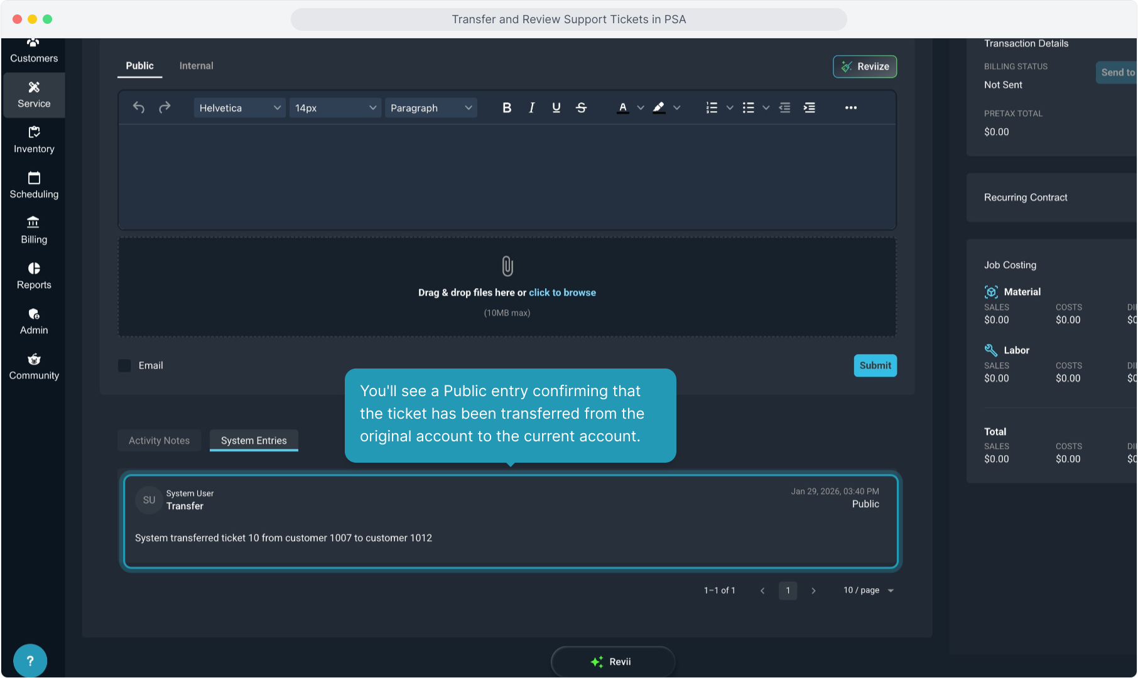Open the 10 / page size selector
Screen dimensions: 1138x678
pos(868,590)
